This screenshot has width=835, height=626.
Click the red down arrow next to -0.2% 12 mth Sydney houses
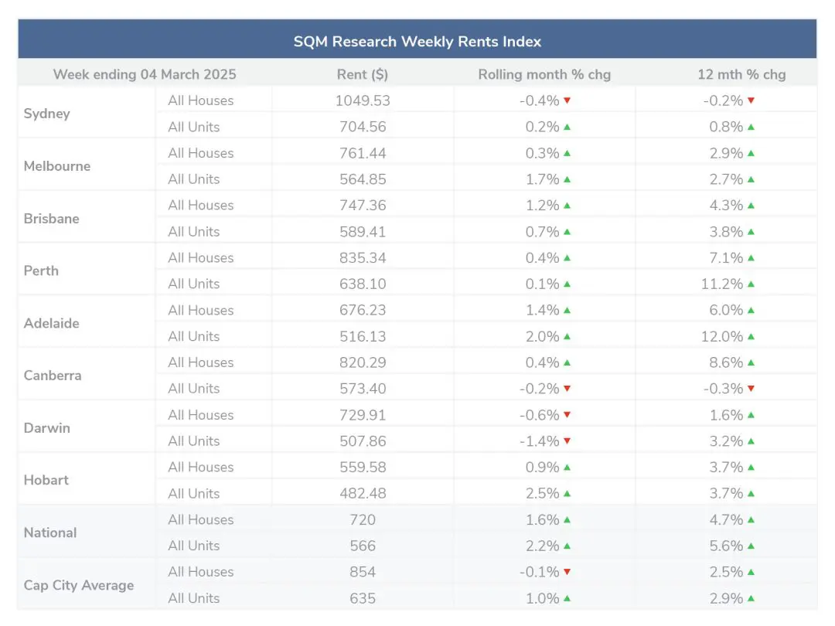tap(751, 100)
